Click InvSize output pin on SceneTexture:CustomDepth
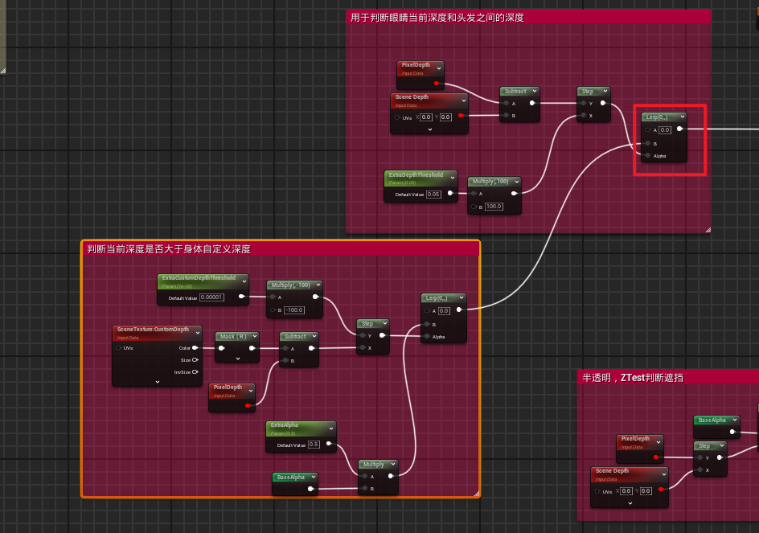 (x=195, y=372)
